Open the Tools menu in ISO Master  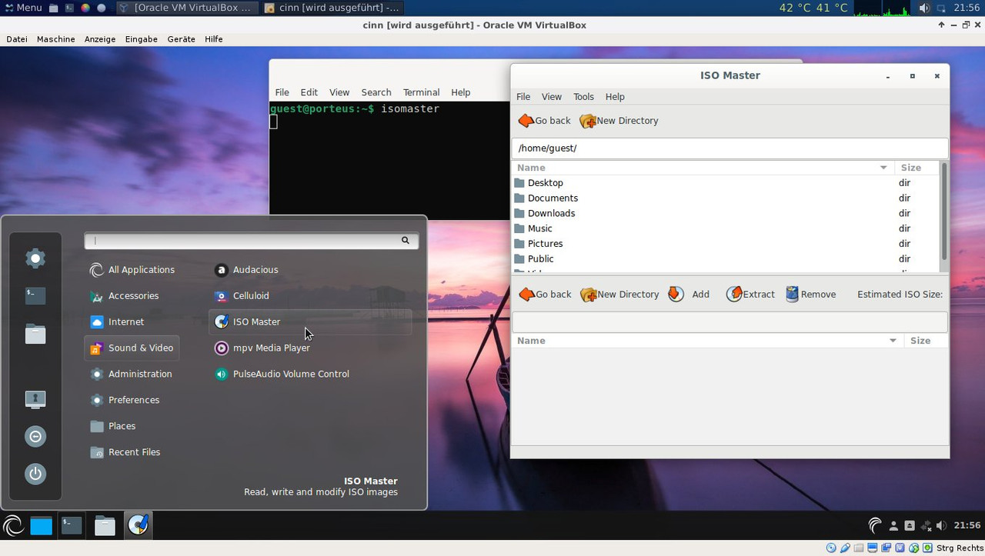coord(583,97)
